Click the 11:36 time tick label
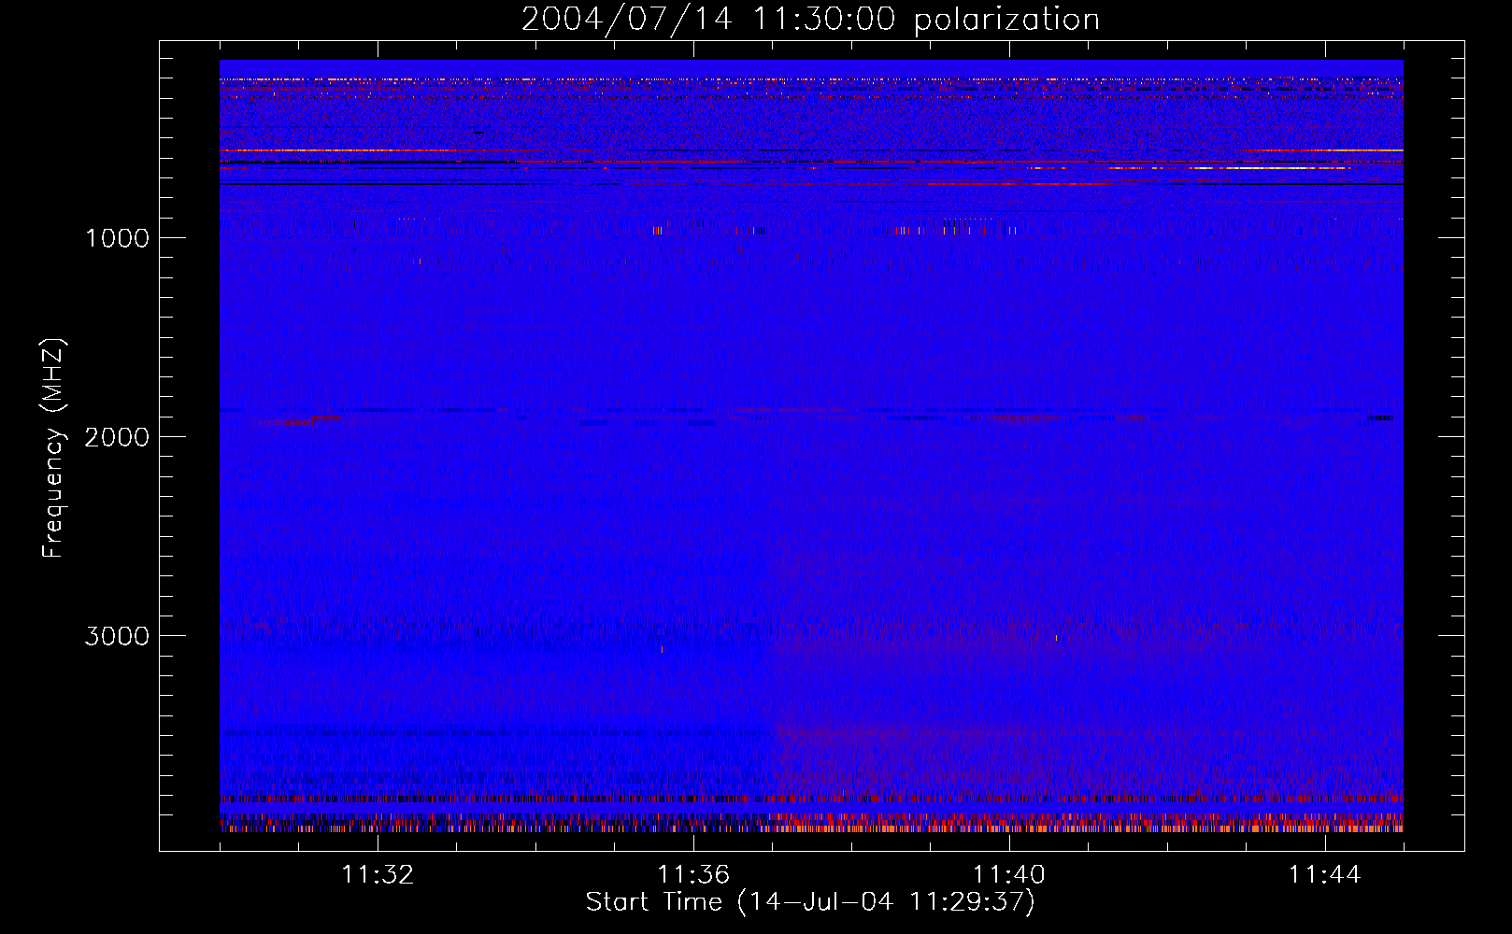 [693, 875]
